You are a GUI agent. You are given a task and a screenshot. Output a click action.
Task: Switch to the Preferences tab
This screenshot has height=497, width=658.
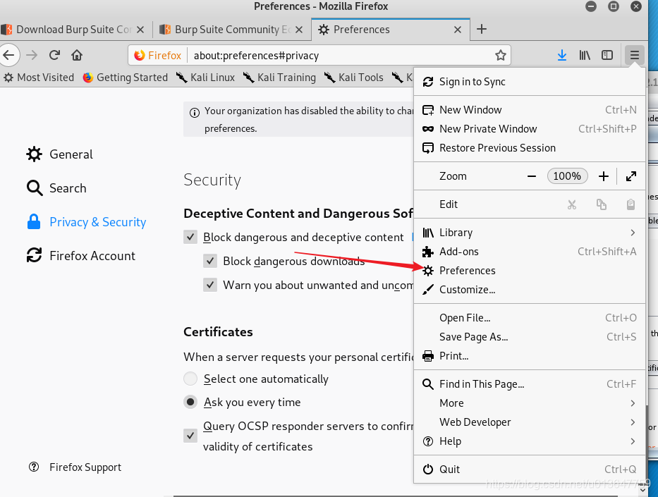391,30
